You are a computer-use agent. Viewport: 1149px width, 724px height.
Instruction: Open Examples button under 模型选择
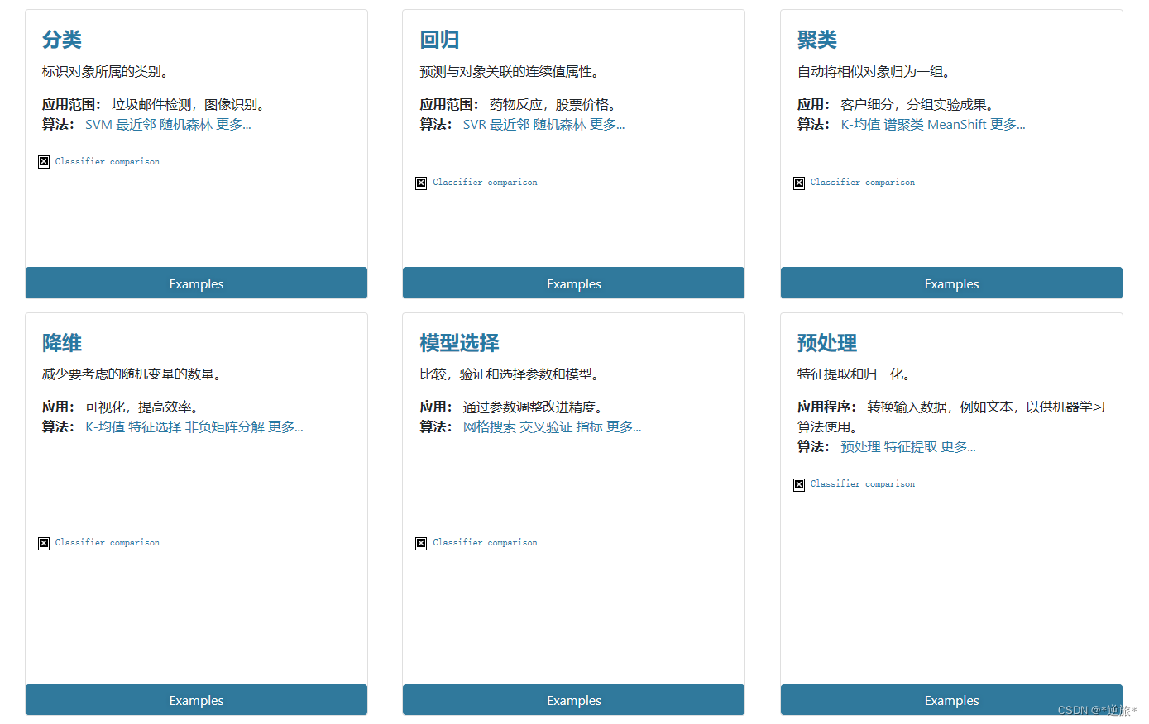573,699
